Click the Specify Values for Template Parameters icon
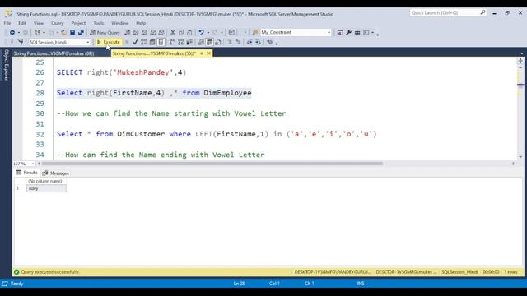 269,42
